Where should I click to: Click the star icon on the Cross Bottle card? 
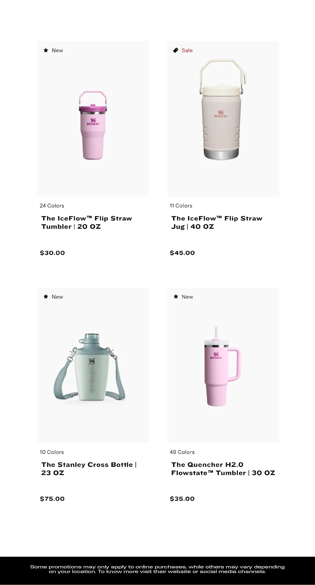pyautogui.click(x=46, y=297)
